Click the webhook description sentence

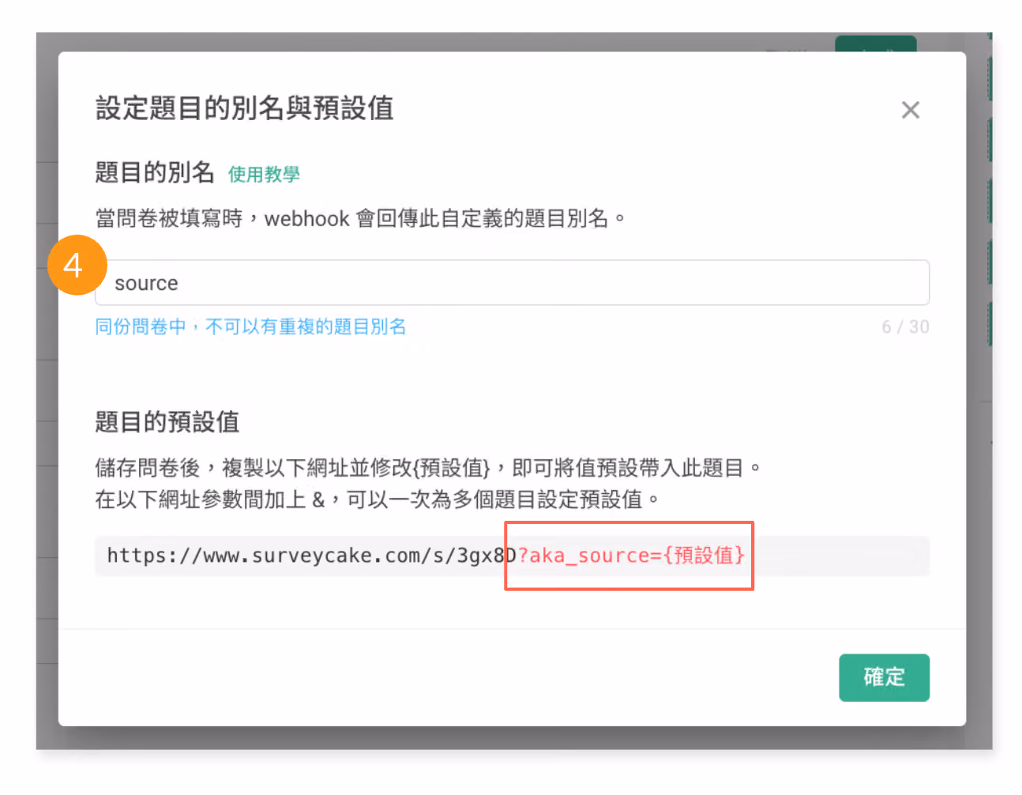[x=360, y=218]
